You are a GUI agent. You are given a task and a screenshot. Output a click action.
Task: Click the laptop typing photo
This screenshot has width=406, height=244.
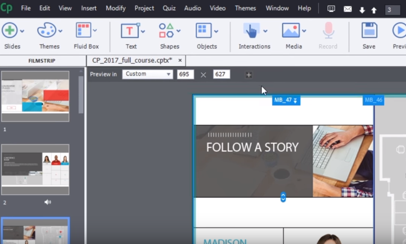coord(343,161)
